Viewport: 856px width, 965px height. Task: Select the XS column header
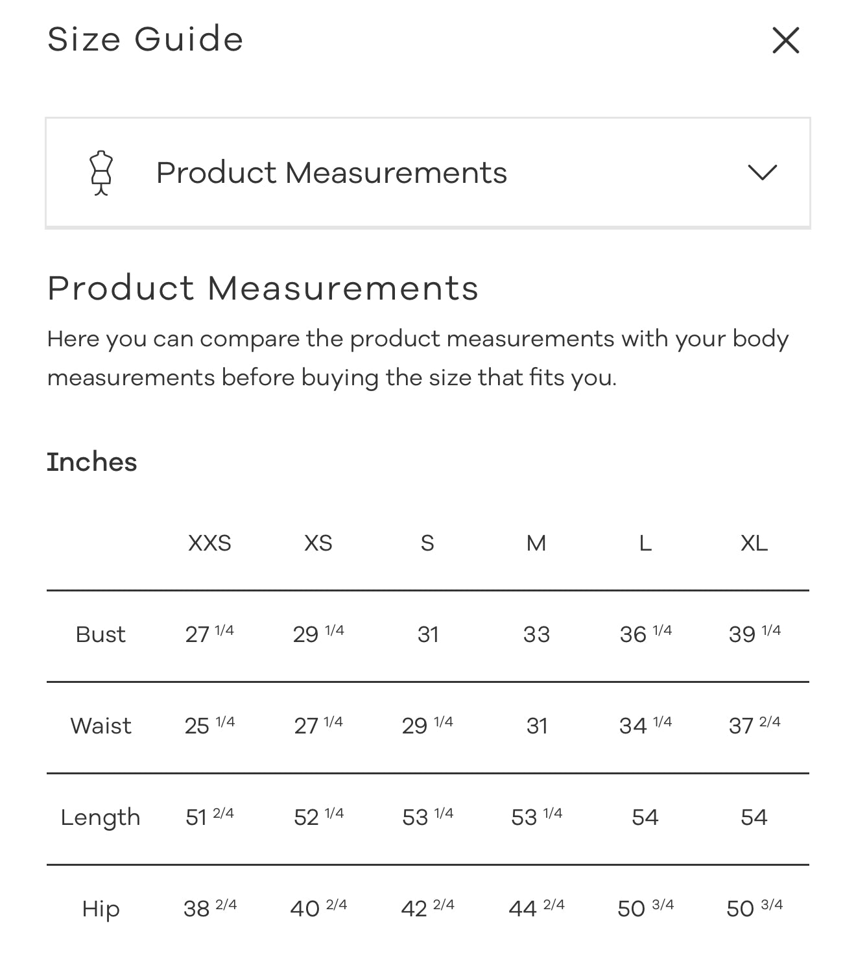coord(318,543)
